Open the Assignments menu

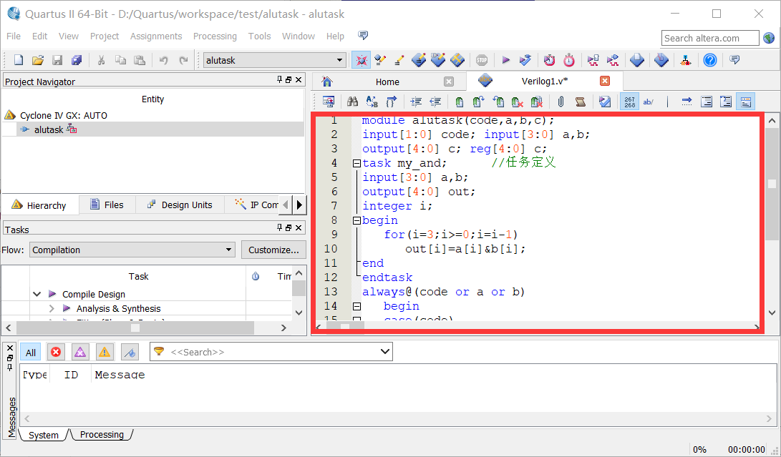click(x=156, y=36)
